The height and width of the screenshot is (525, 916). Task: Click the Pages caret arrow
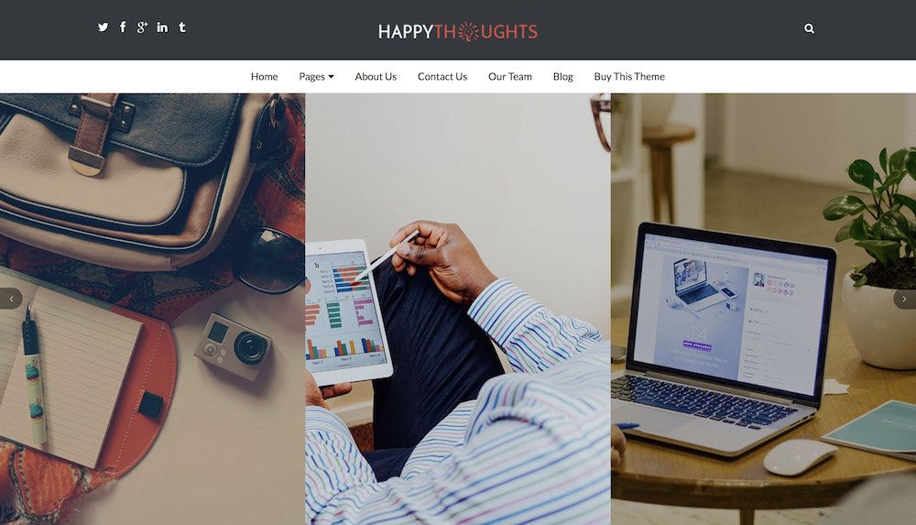pos(332,77)
